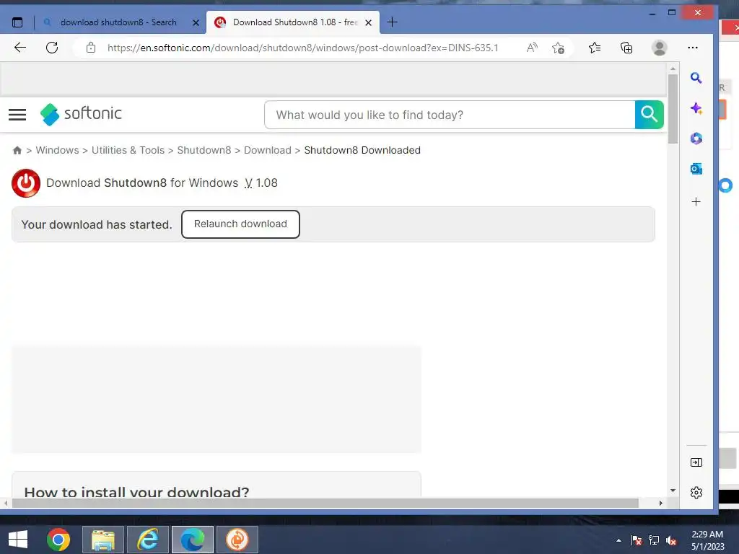Click Microsoft Edge taskbar icon
This screenshot has height=554, width=739.
pos(192,540)
